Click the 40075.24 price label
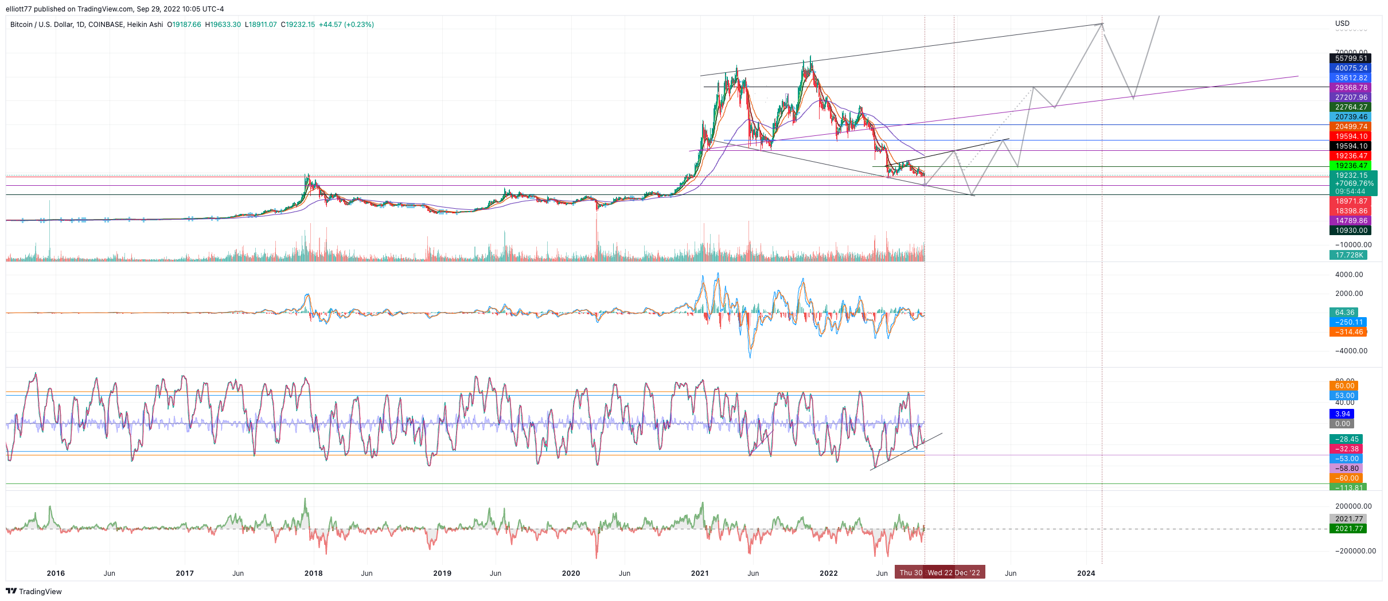1388x601 pixels. (1350, 68)
